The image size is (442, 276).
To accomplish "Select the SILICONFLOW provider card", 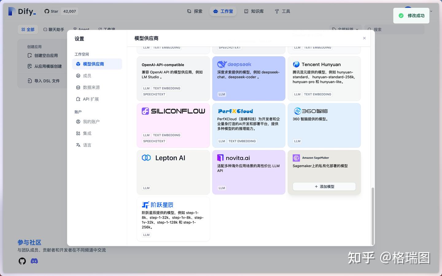I will click(x=173, y=125).
